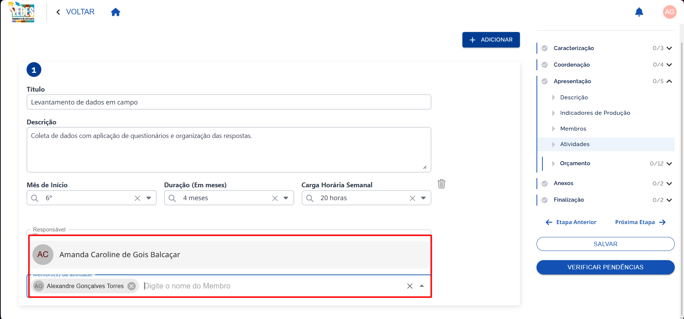Click the SALVAR button
Viewport: 684px width, 319px height.
pos(605,244)
